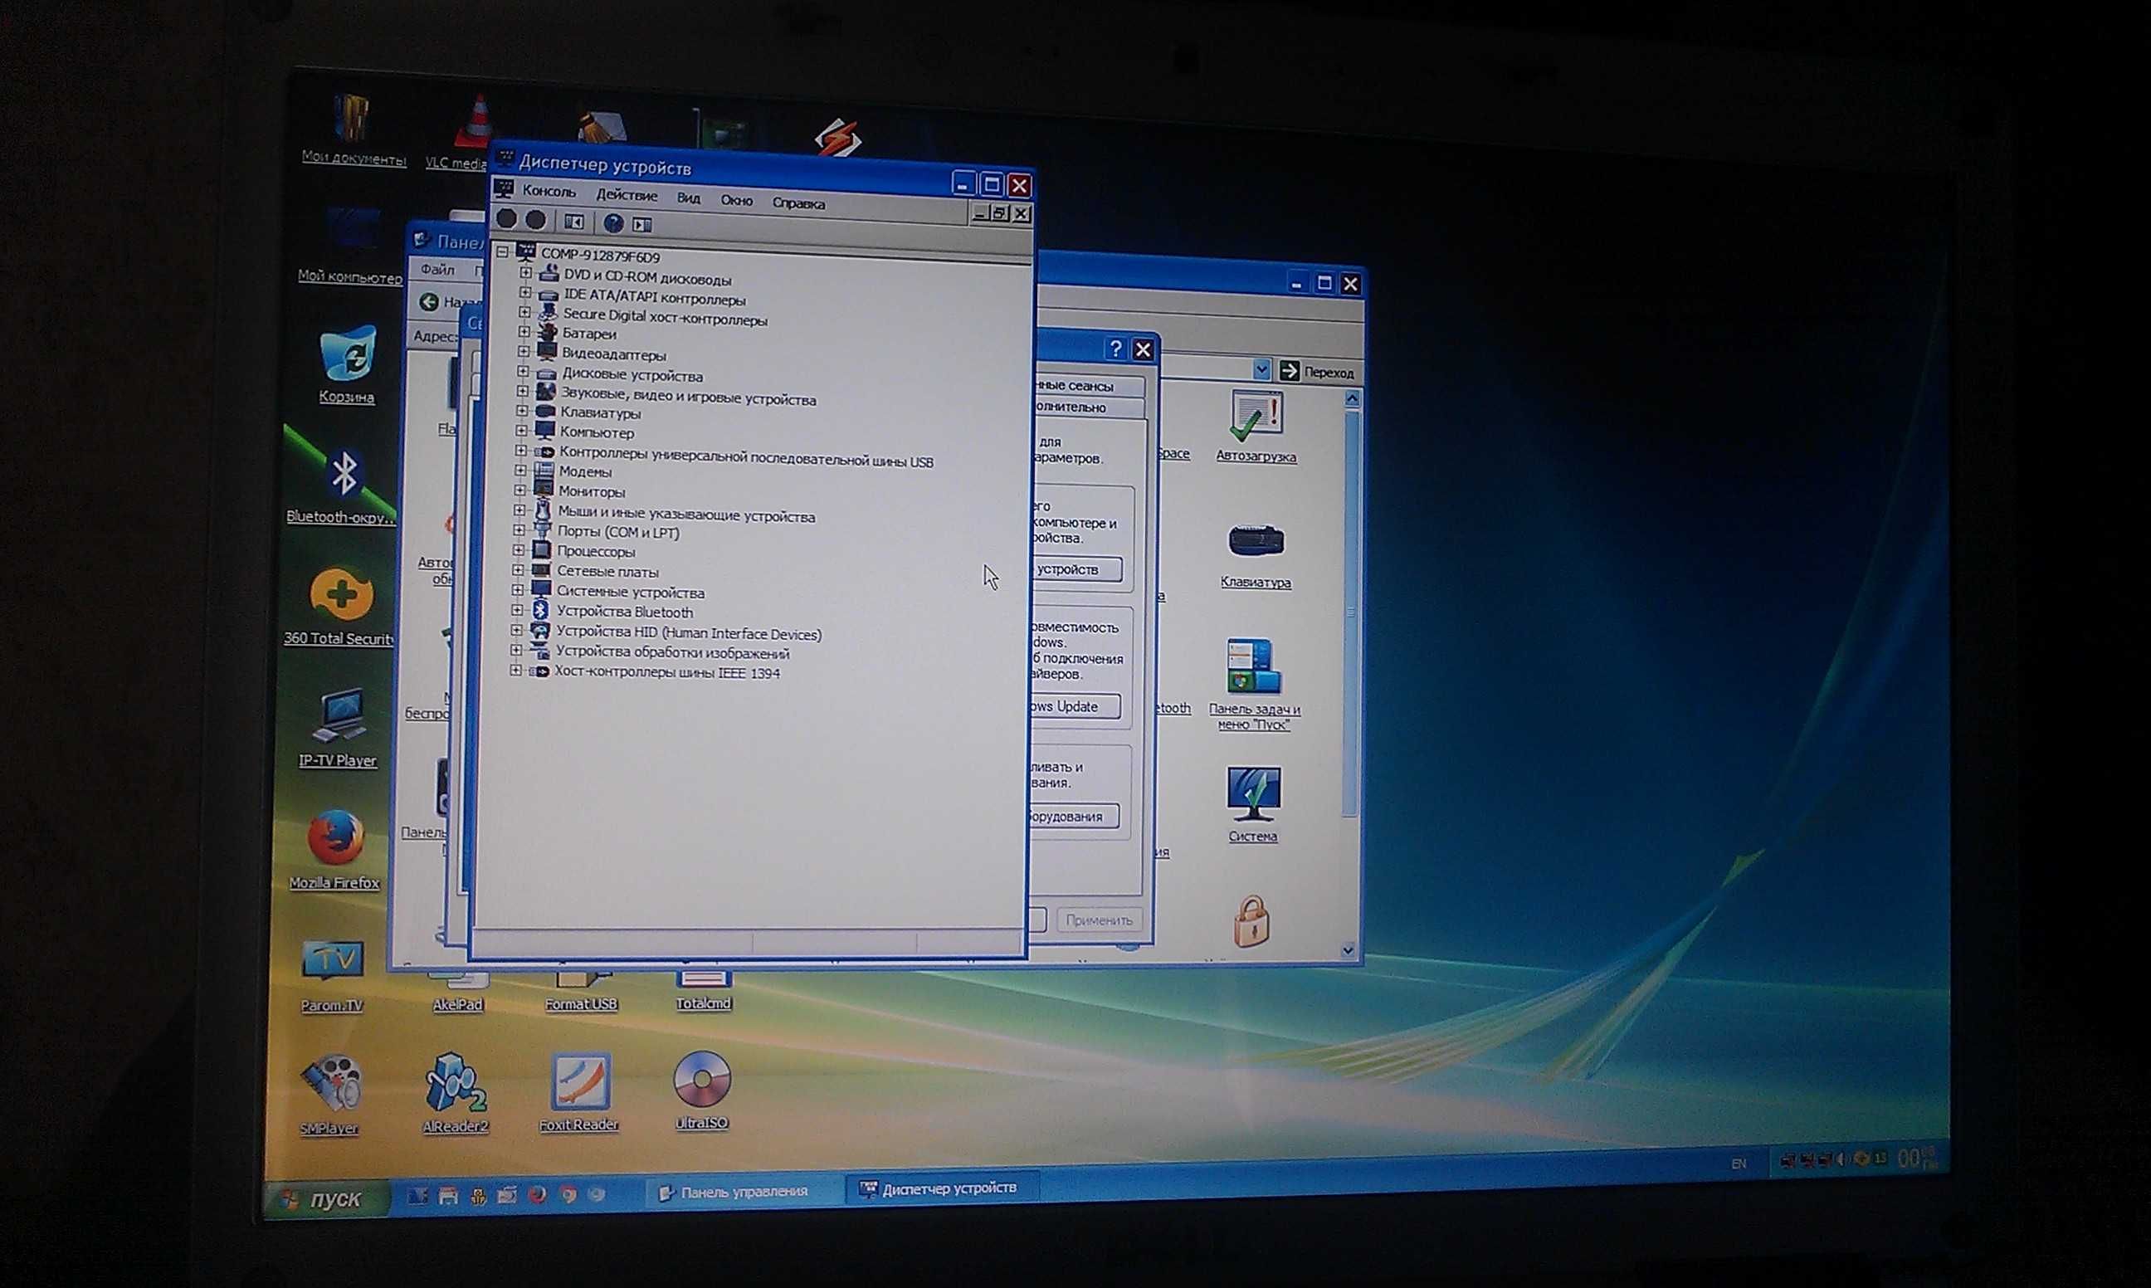Click the Control Panel vertical scrollbar

[x=1349, y=612]
